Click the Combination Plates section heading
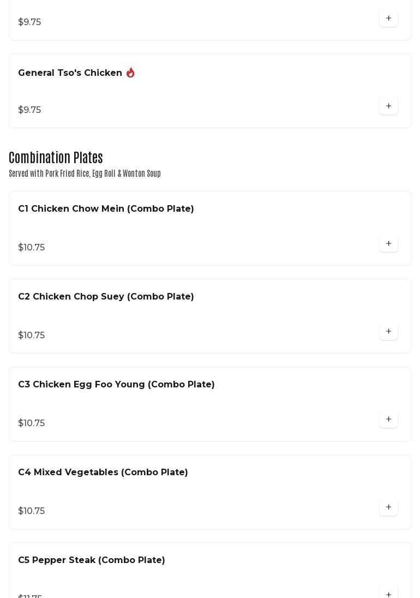This screenshot has height=598, width=420. (56, 158)
